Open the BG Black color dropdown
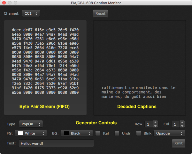 [77, 133]
